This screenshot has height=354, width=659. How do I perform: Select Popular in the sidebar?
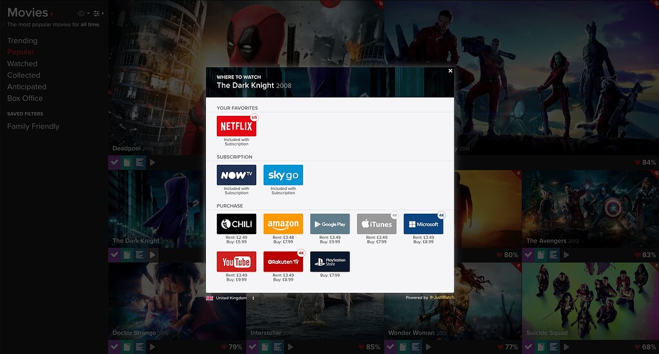[x=21, y=52]
